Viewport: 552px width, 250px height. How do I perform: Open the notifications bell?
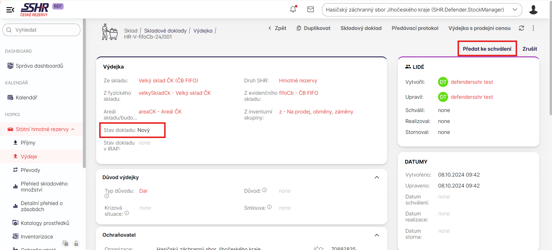293,10
